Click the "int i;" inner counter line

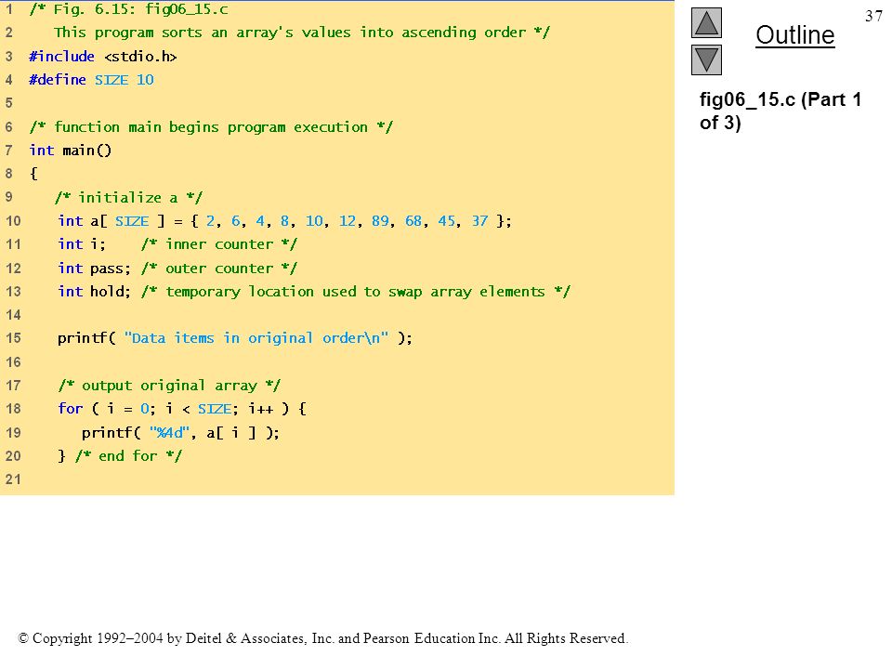[177, 244]
